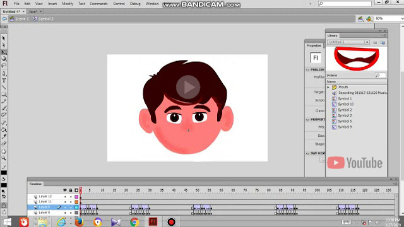Screen dimensions: 404x227
Task: Click the black stroke color swatch
Action: click(4, 173)
